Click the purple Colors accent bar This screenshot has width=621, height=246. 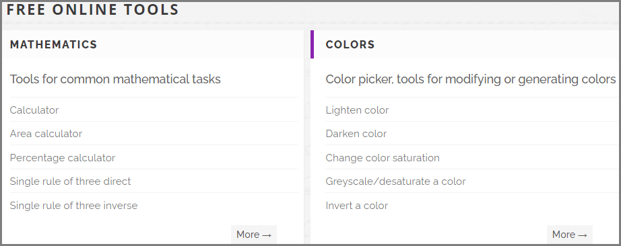pyautogui.click(x=312, y=44)
